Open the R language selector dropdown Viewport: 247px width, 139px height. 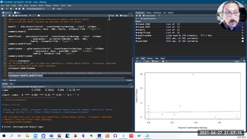coord(137,19)
